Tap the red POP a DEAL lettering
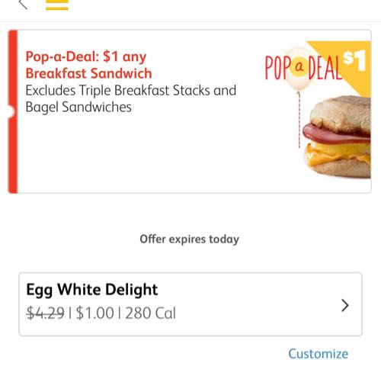Screen dimensions: 381x379 [303, 67]
